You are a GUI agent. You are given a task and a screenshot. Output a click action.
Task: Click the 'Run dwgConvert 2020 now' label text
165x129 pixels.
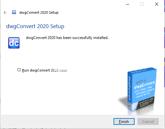click(x=44, y=70)
